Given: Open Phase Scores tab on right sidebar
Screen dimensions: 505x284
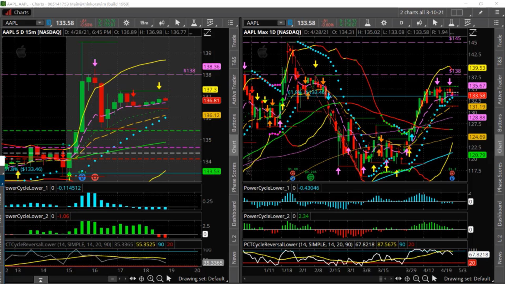Looking at the screenshot, I should [499, 177].
